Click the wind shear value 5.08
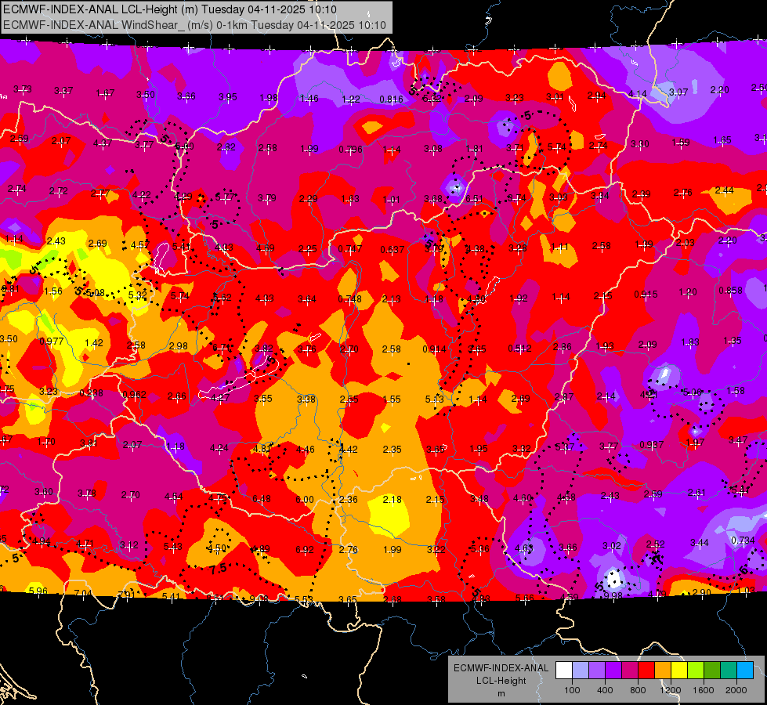The image size is (767, 705). (96, 292)
